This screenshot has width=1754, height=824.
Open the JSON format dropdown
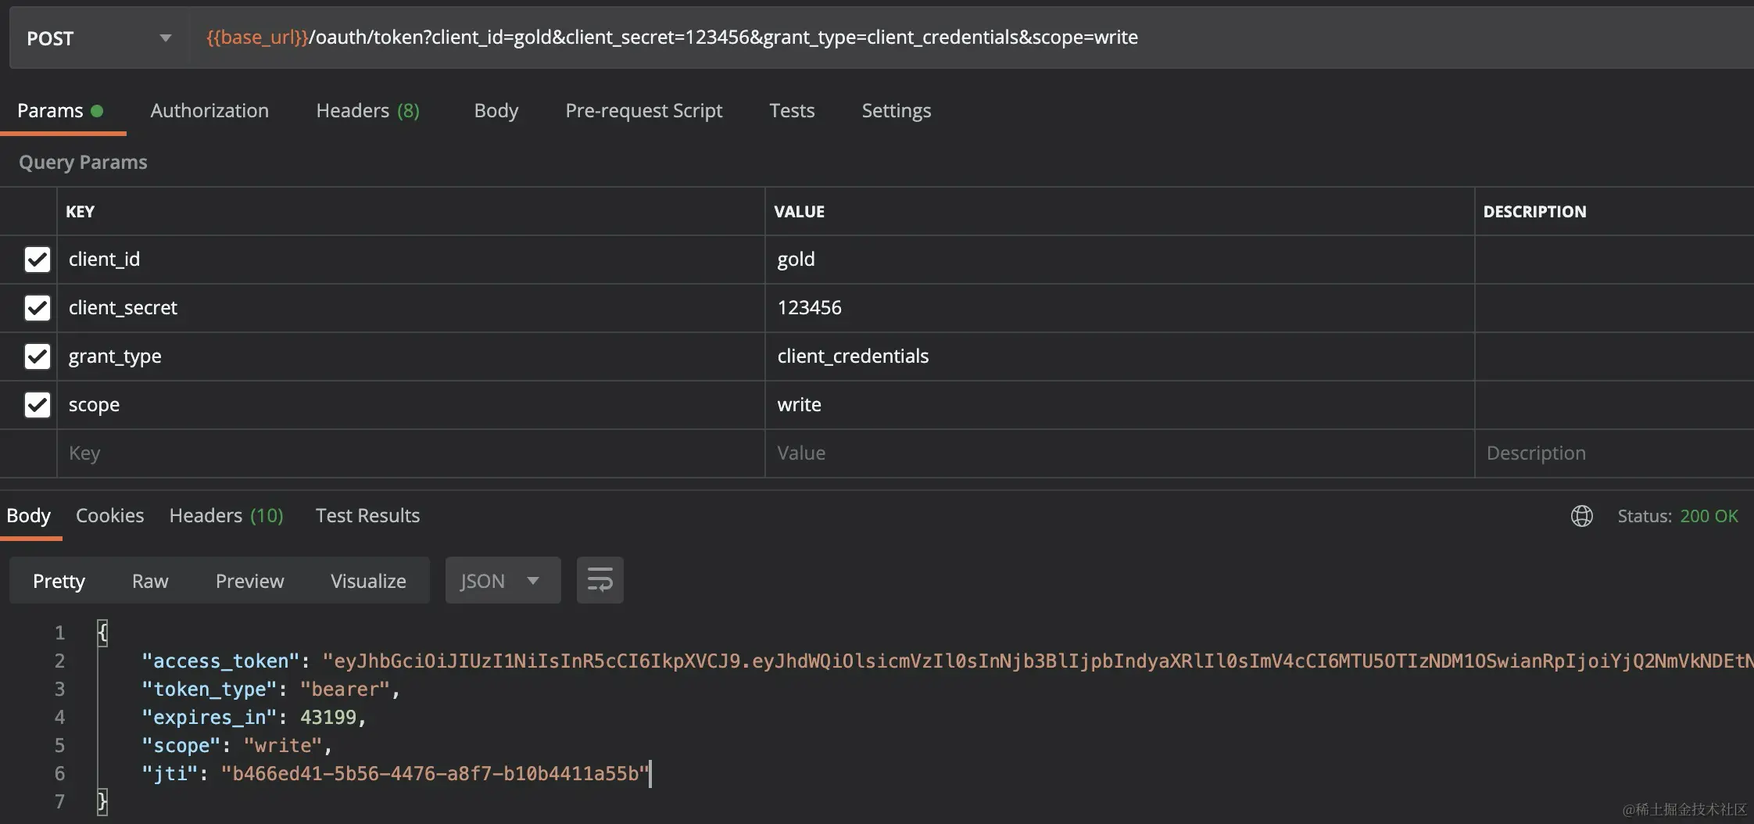click(x=502, y=580)
